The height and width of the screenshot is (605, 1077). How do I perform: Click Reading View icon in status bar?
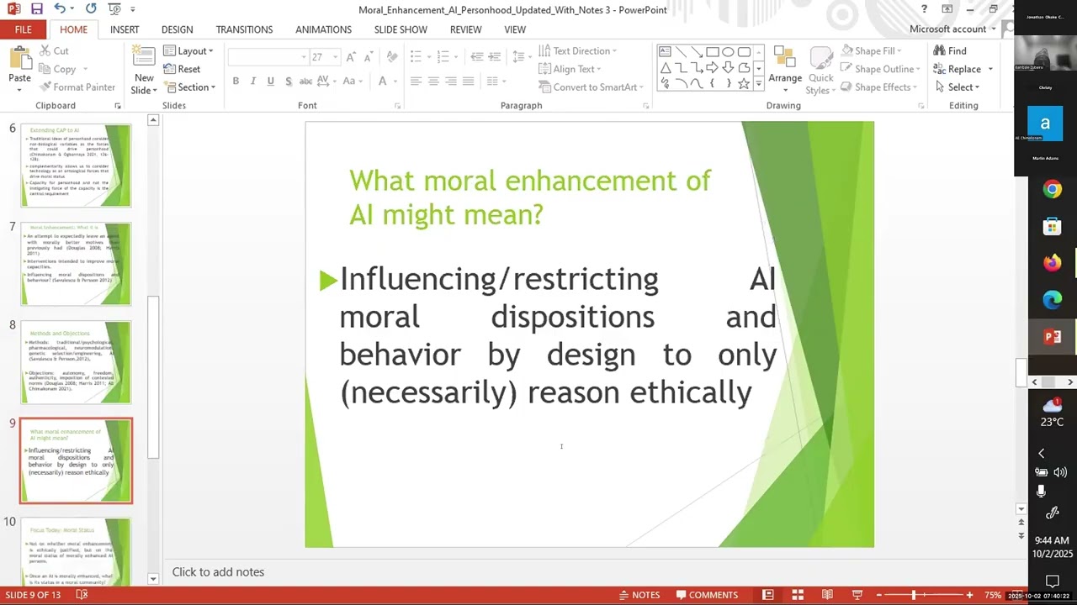coord(827,595)
